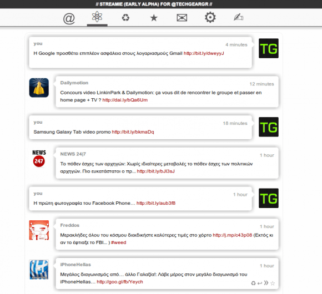Compose a new tweet with the pen icon
The image size is (322, 294).
tap(238, 17)
